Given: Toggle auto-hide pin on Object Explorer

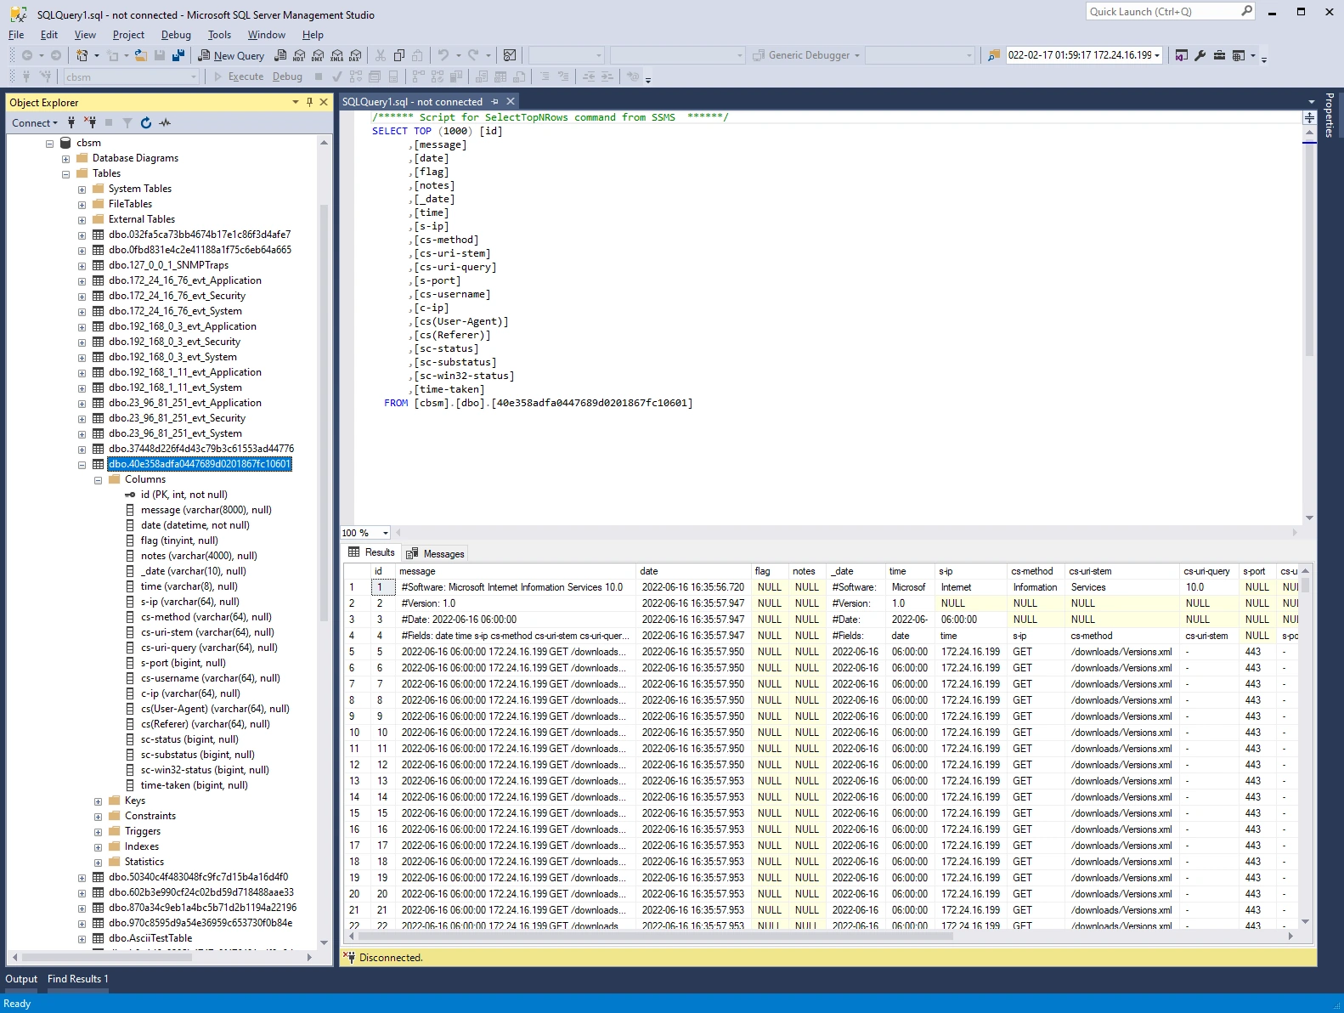Looking at the screenshot, I should tap(309, 102).
